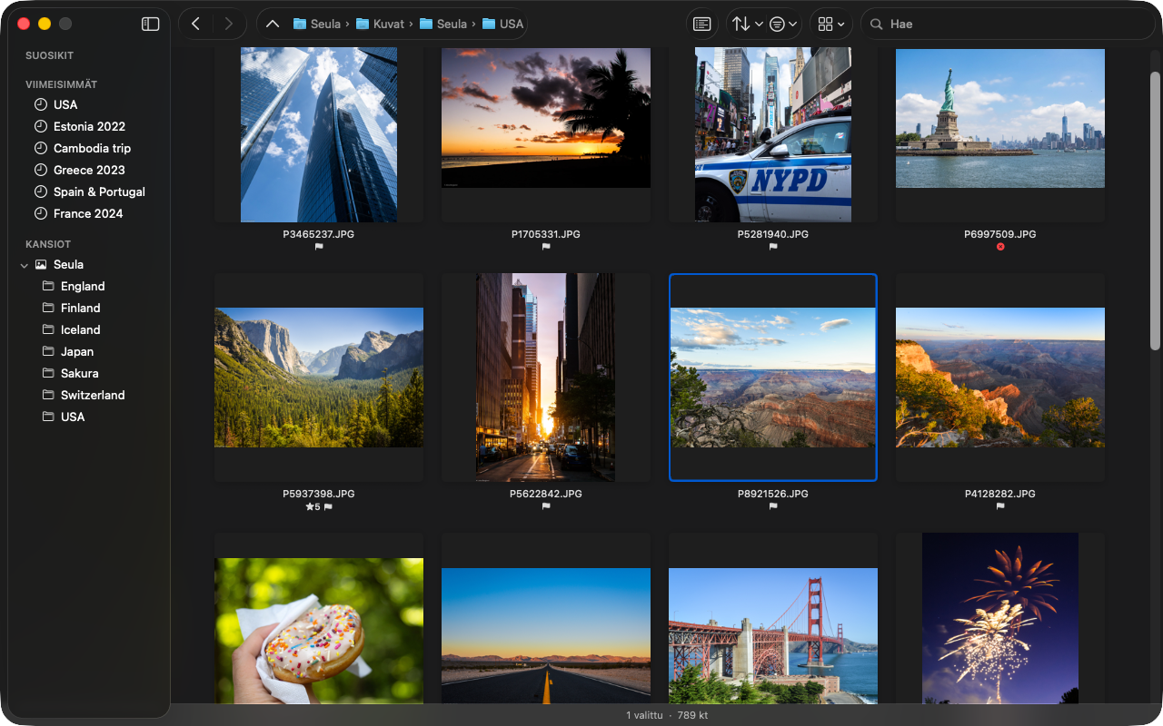This screenshot has width=1163, height=726.
Task: Click the KANSIOT section header
Action: click(x=48, y=244)
